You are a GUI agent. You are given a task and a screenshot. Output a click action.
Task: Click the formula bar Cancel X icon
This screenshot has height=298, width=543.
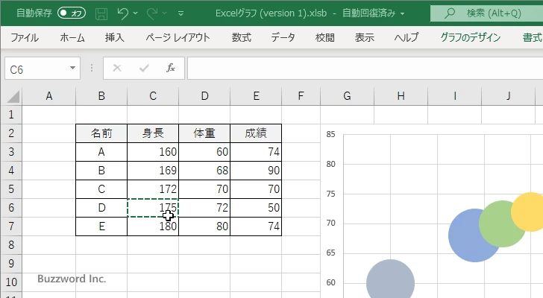pyautogui.click(x=117, y=68)
